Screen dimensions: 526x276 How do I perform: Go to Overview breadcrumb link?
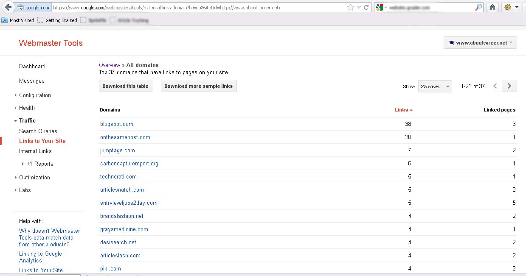point(110,65)
